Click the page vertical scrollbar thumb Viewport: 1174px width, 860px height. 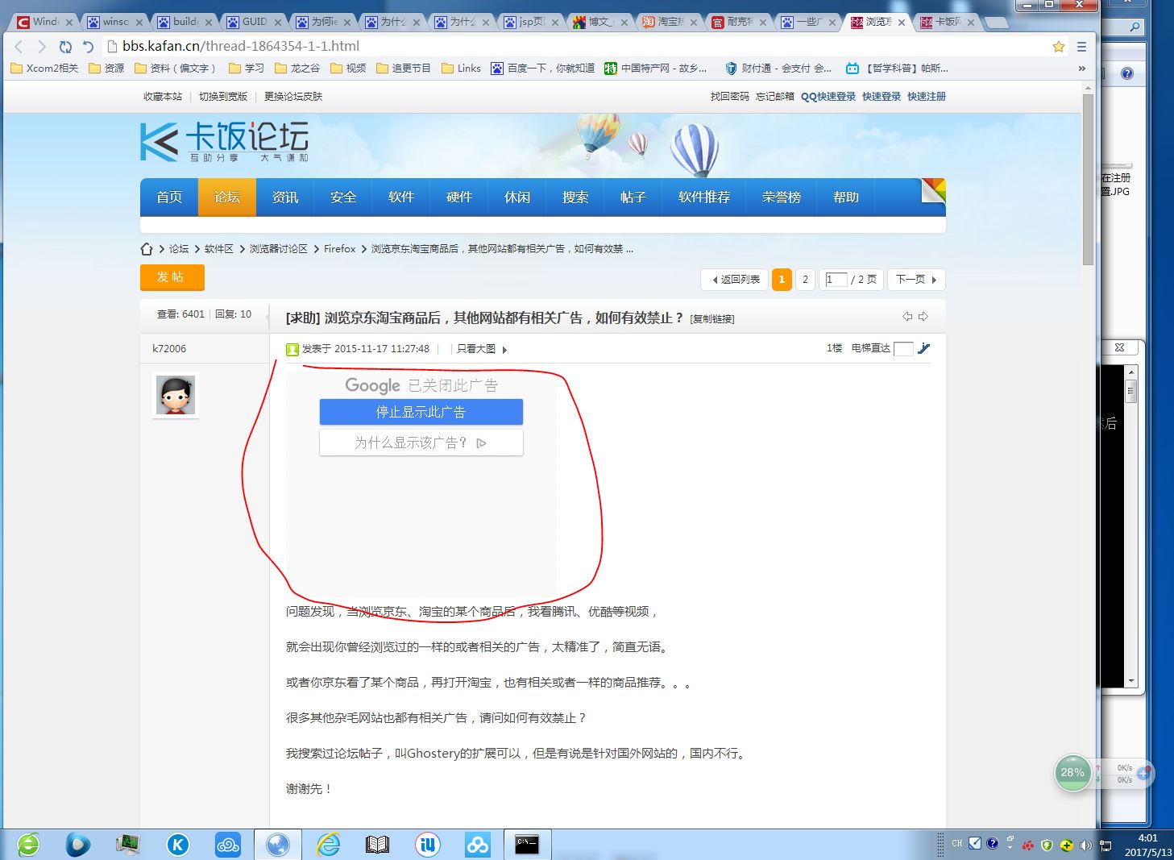point(1088,179)
